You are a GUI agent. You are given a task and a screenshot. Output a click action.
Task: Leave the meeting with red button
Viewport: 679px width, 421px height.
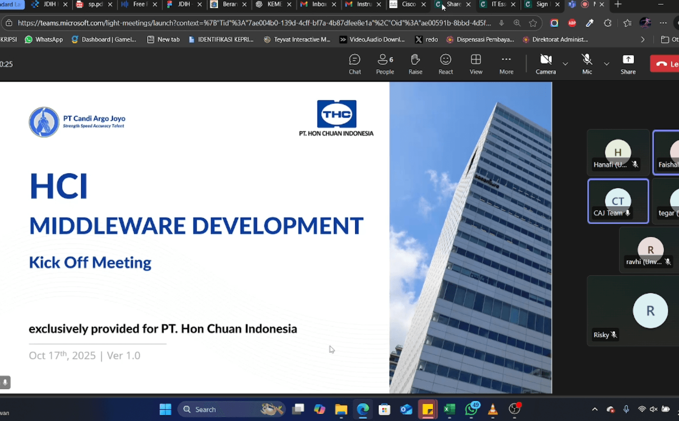tap(665, 64)
